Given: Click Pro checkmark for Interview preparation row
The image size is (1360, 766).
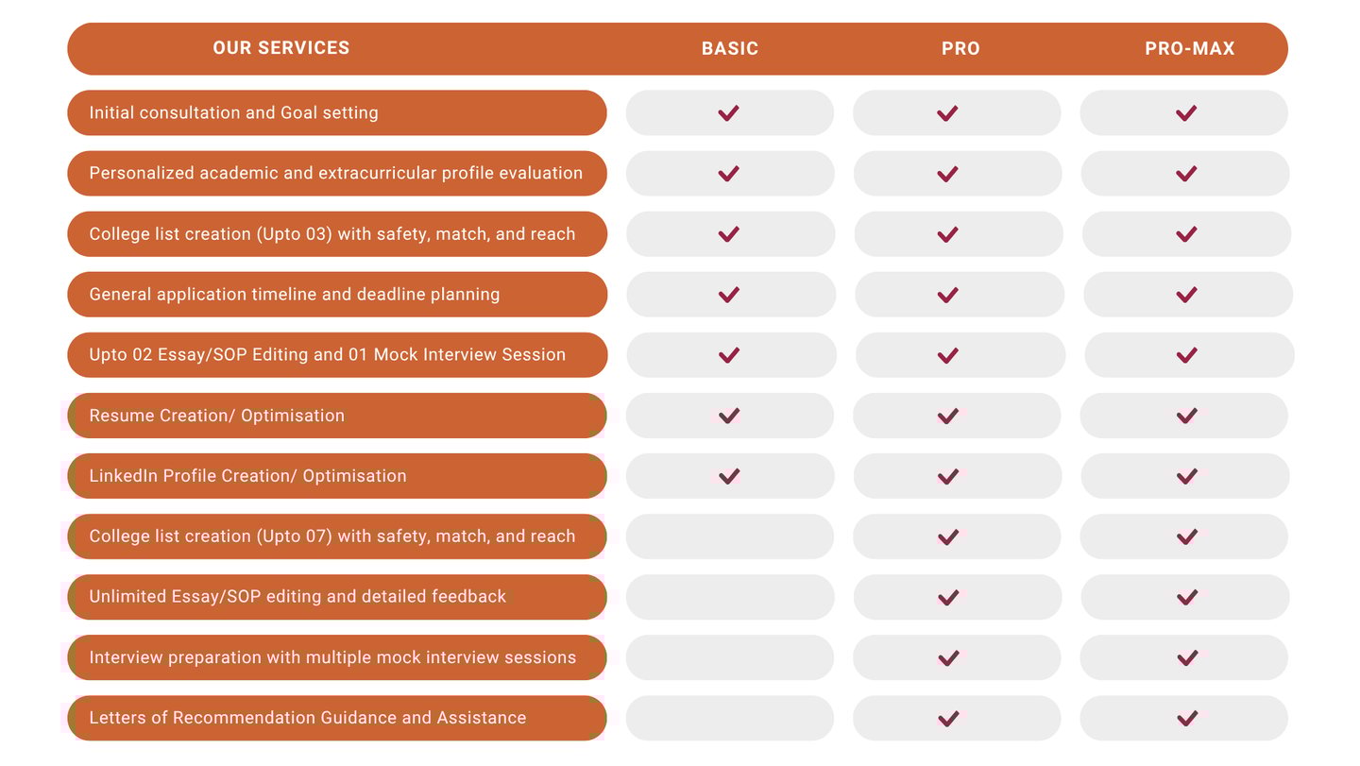Looking at the screenshot, I should [947, 657].
